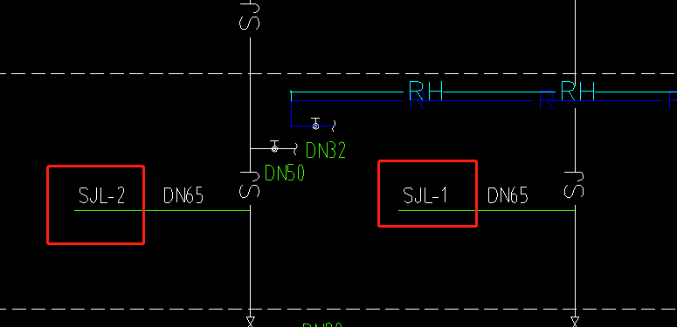677x327 pixels.
Task: Click the blue valve symbol on R branch
Action: tap(315, 124)
